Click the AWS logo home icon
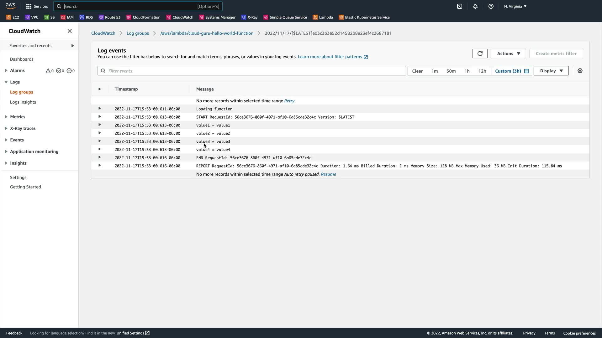The image size is (602, 338). pos(10,6)
